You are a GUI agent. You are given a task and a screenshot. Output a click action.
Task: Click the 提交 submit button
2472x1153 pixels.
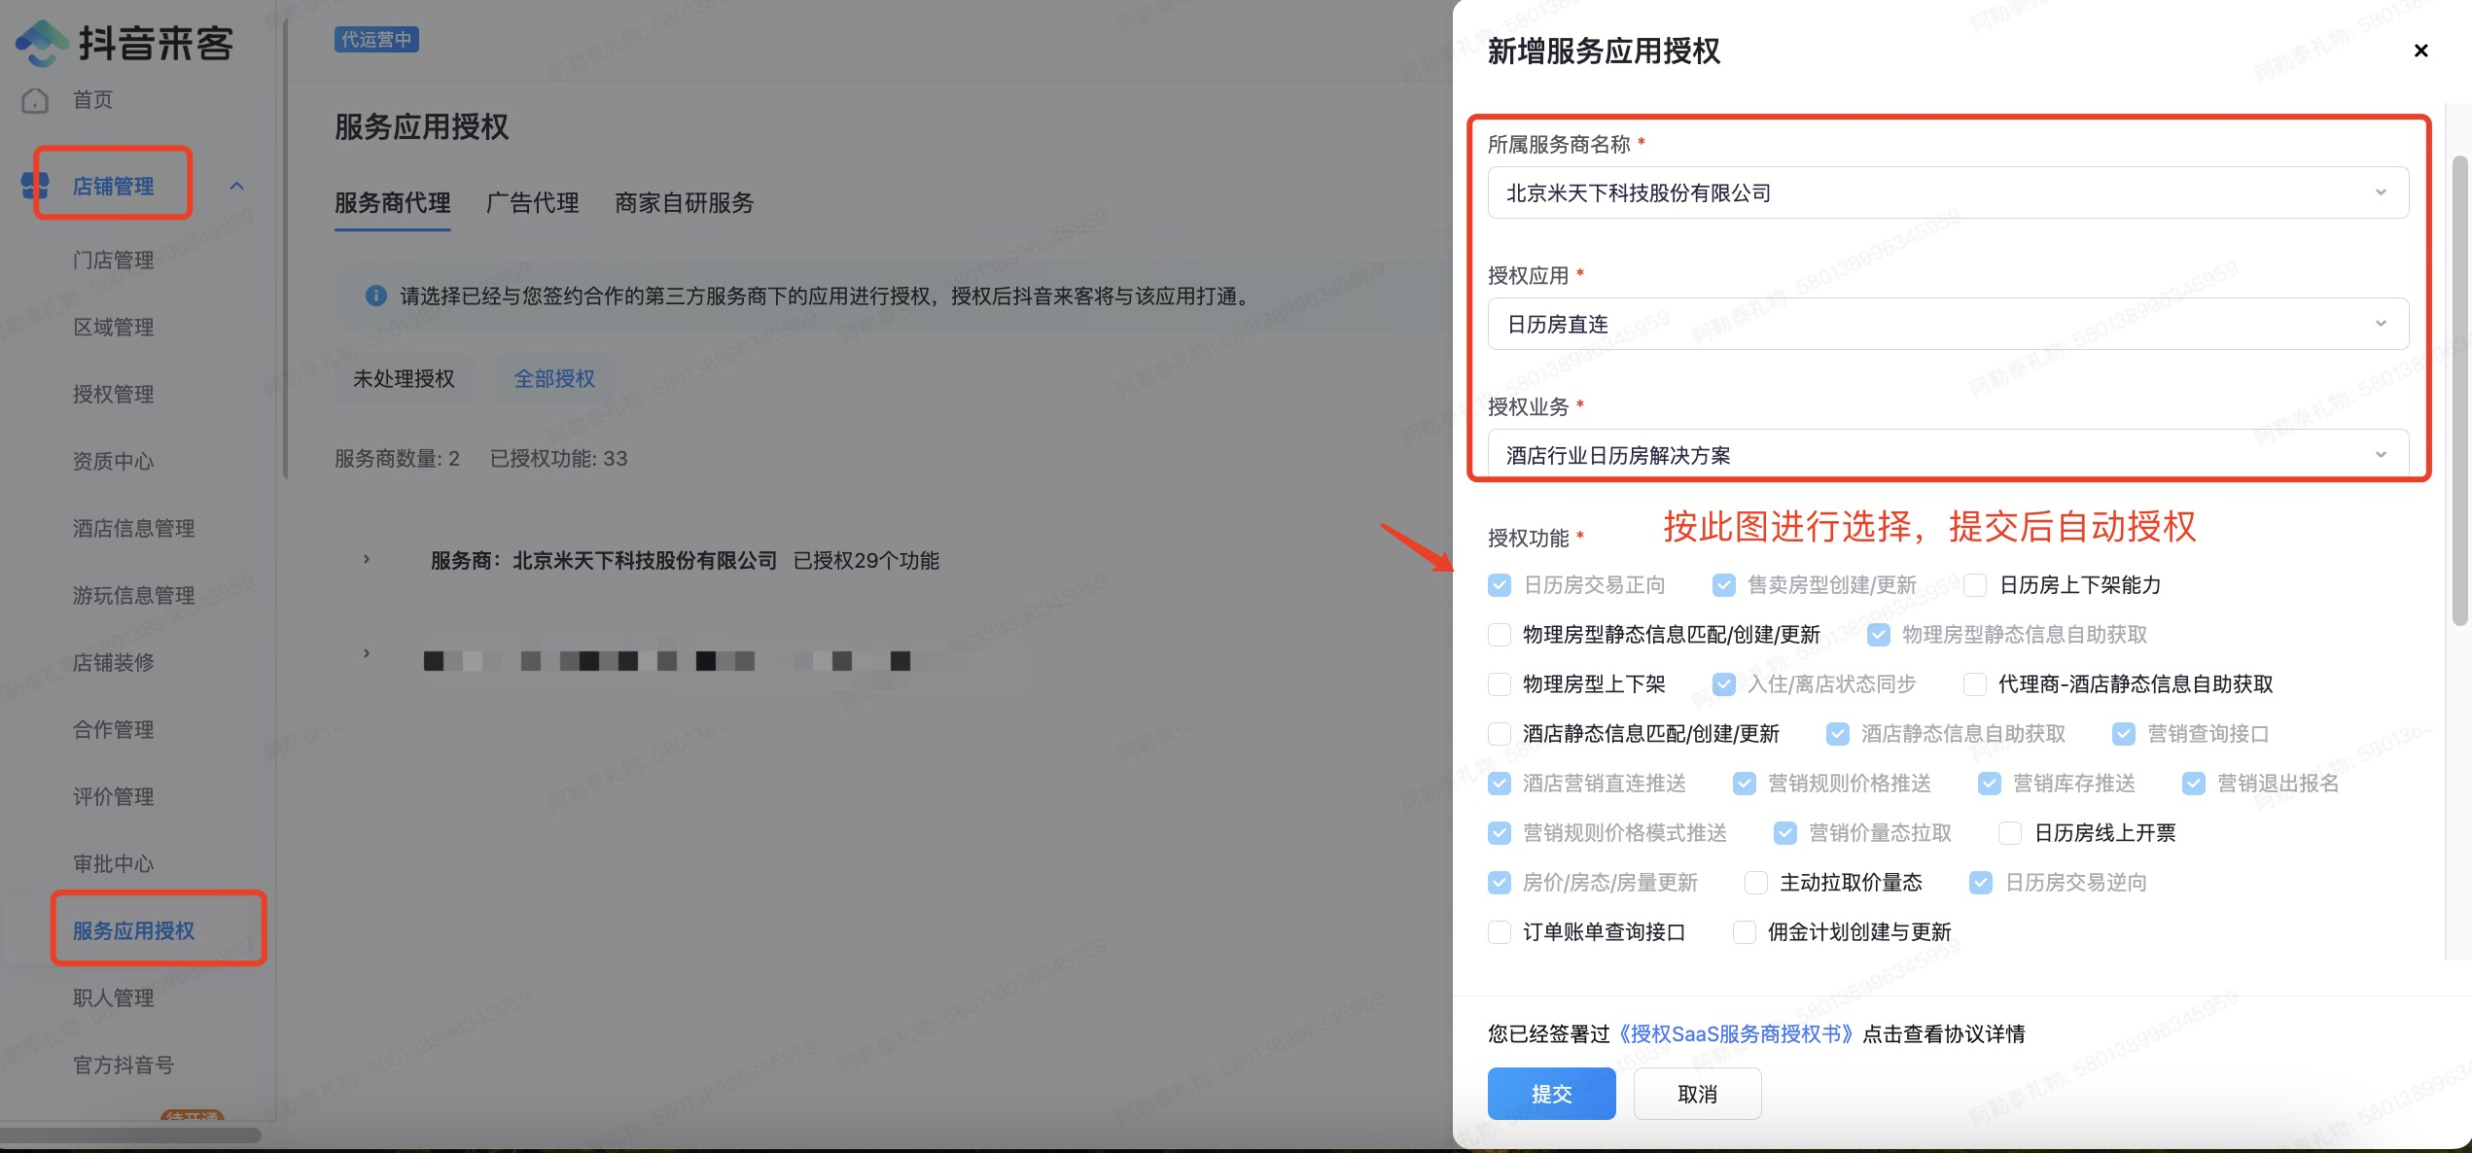(x=1551, y=1094)
